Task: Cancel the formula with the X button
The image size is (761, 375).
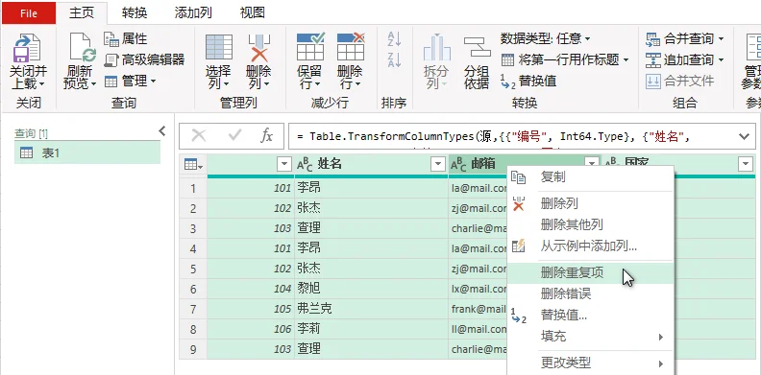Action: (199, 136)
